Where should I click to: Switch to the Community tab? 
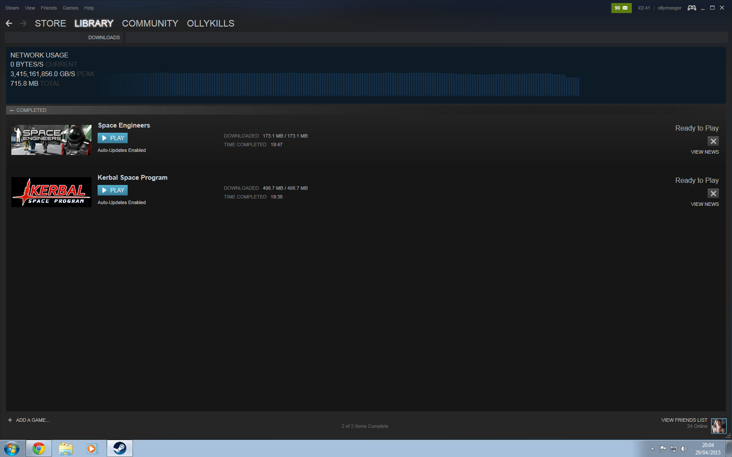coord(150,24)
